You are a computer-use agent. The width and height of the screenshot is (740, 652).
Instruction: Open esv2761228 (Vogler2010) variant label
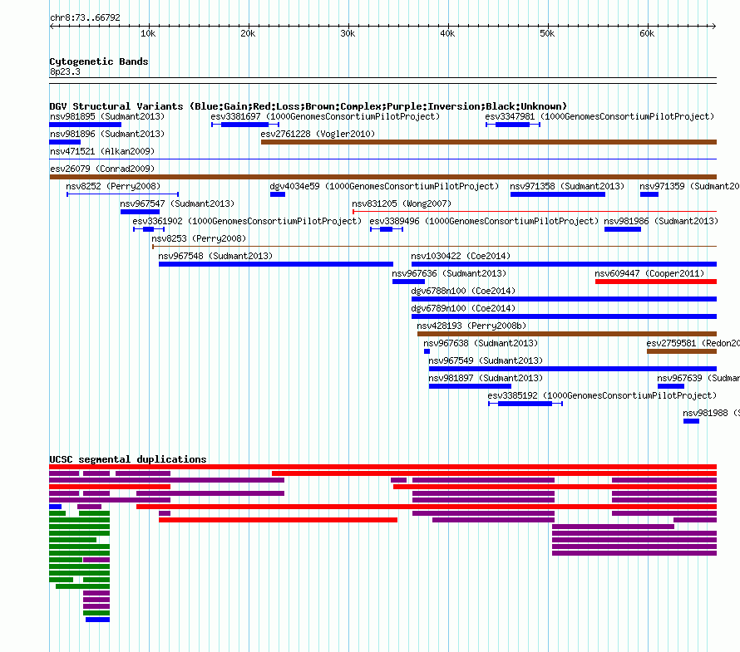tap(318, 134)
